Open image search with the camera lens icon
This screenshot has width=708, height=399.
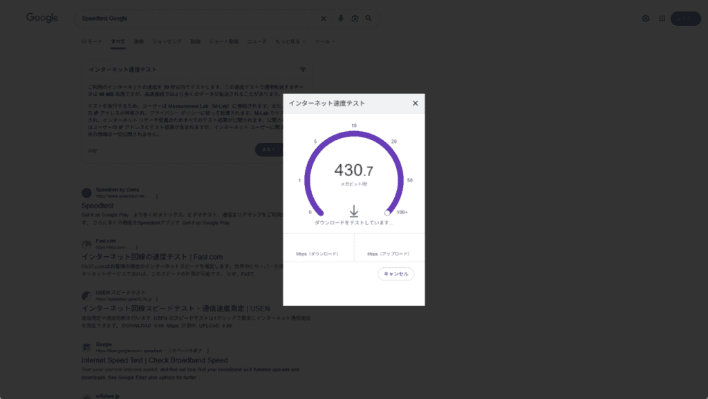[x=355, y=19]
